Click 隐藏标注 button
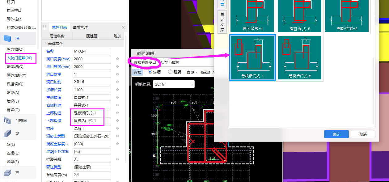 (208, 72)
